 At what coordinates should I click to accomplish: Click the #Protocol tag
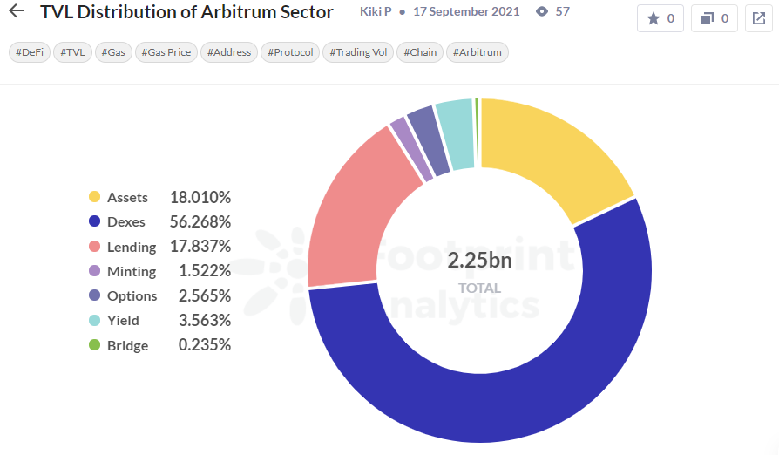(x=288, y=52)
